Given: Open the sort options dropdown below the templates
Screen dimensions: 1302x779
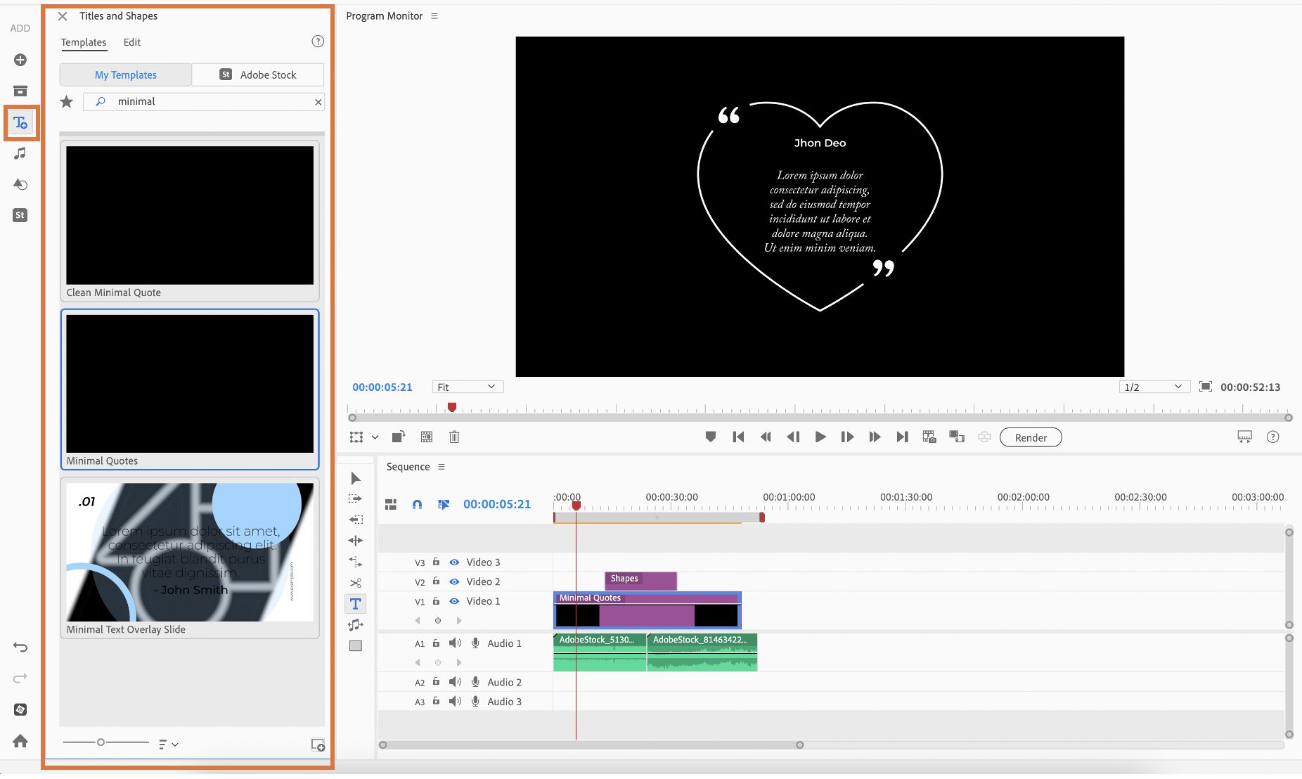Looking at the screenshot, I should [168, 745].
